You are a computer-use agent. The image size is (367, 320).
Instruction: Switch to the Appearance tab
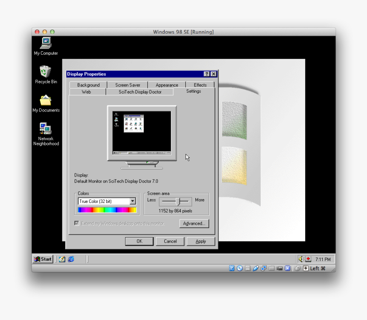pos(167,85)
